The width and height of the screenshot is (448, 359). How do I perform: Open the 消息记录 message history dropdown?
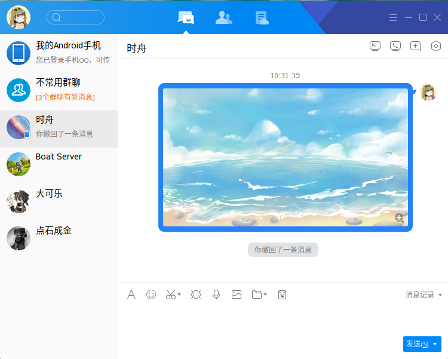pyautogui.click(x=424, y=294)
